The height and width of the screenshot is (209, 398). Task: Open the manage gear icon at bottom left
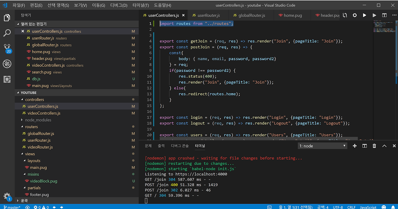click(7, 196)
